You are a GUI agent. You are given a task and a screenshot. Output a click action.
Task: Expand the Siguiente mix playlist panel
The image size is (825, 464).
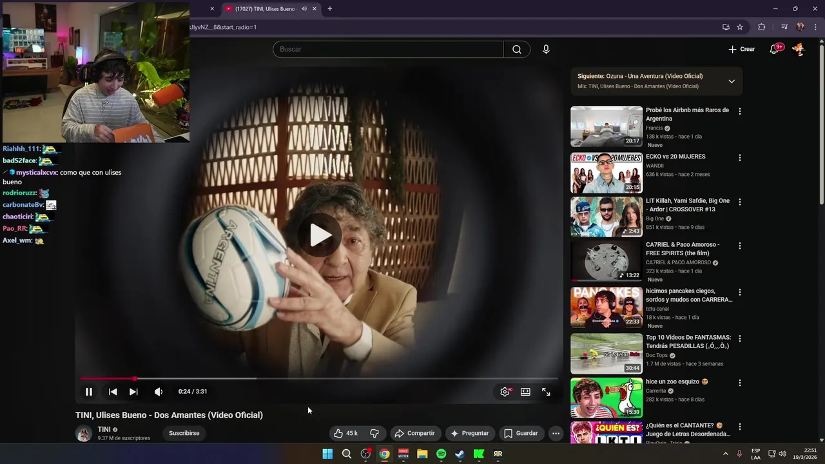click(x=732, y=81)
